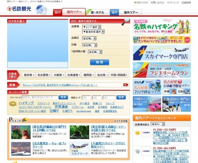This screenshot has height=163, width=198.
Task: Click the first 商品コード input field
Action: 86,98
